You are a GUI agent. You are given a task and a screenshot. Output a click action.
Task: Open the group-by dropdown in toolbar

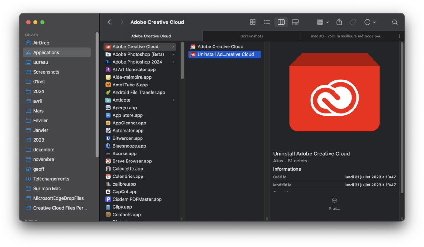[323, 22]
